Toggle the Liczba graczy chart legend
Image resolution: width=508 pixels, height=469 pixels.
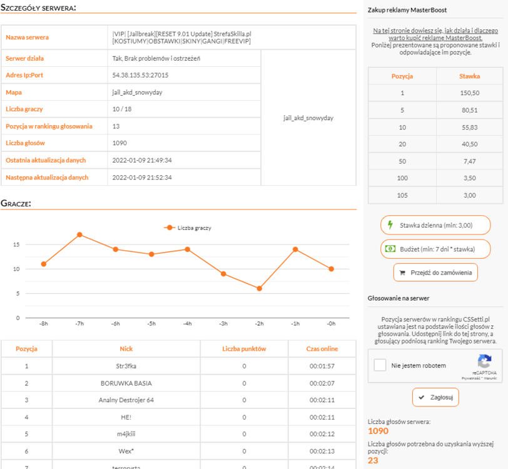(x=188, y=228)
